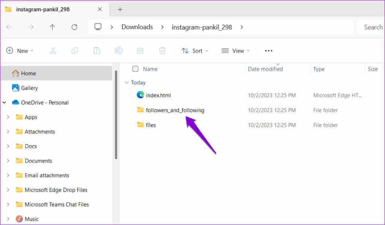Click the Delete trash icon
Viewport: 385px width, 225px height.
point(162,50)
